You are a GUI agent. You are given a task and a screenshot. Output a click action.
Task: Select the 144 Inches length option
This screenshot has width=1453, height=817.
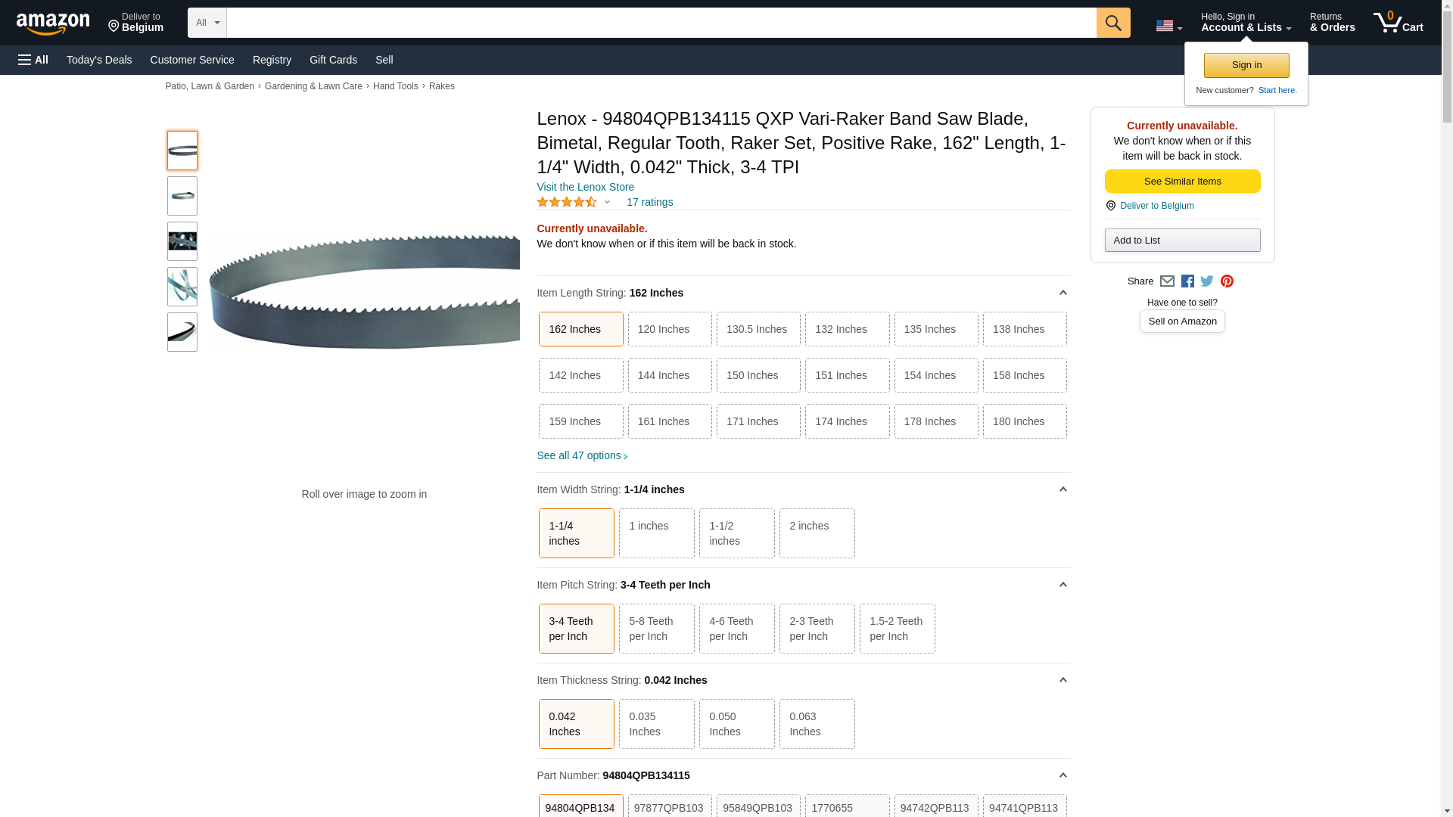[669, 375]
